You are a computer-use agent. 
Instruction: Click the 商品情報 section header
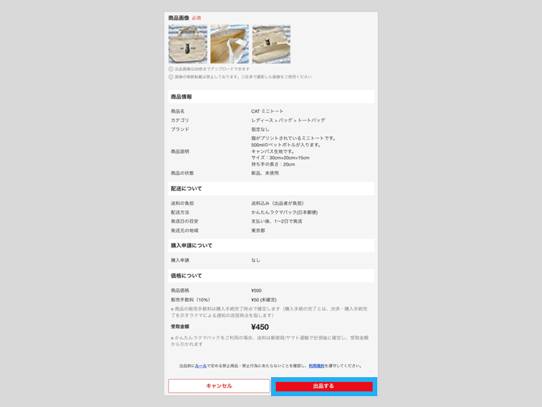tap(271, 96)
